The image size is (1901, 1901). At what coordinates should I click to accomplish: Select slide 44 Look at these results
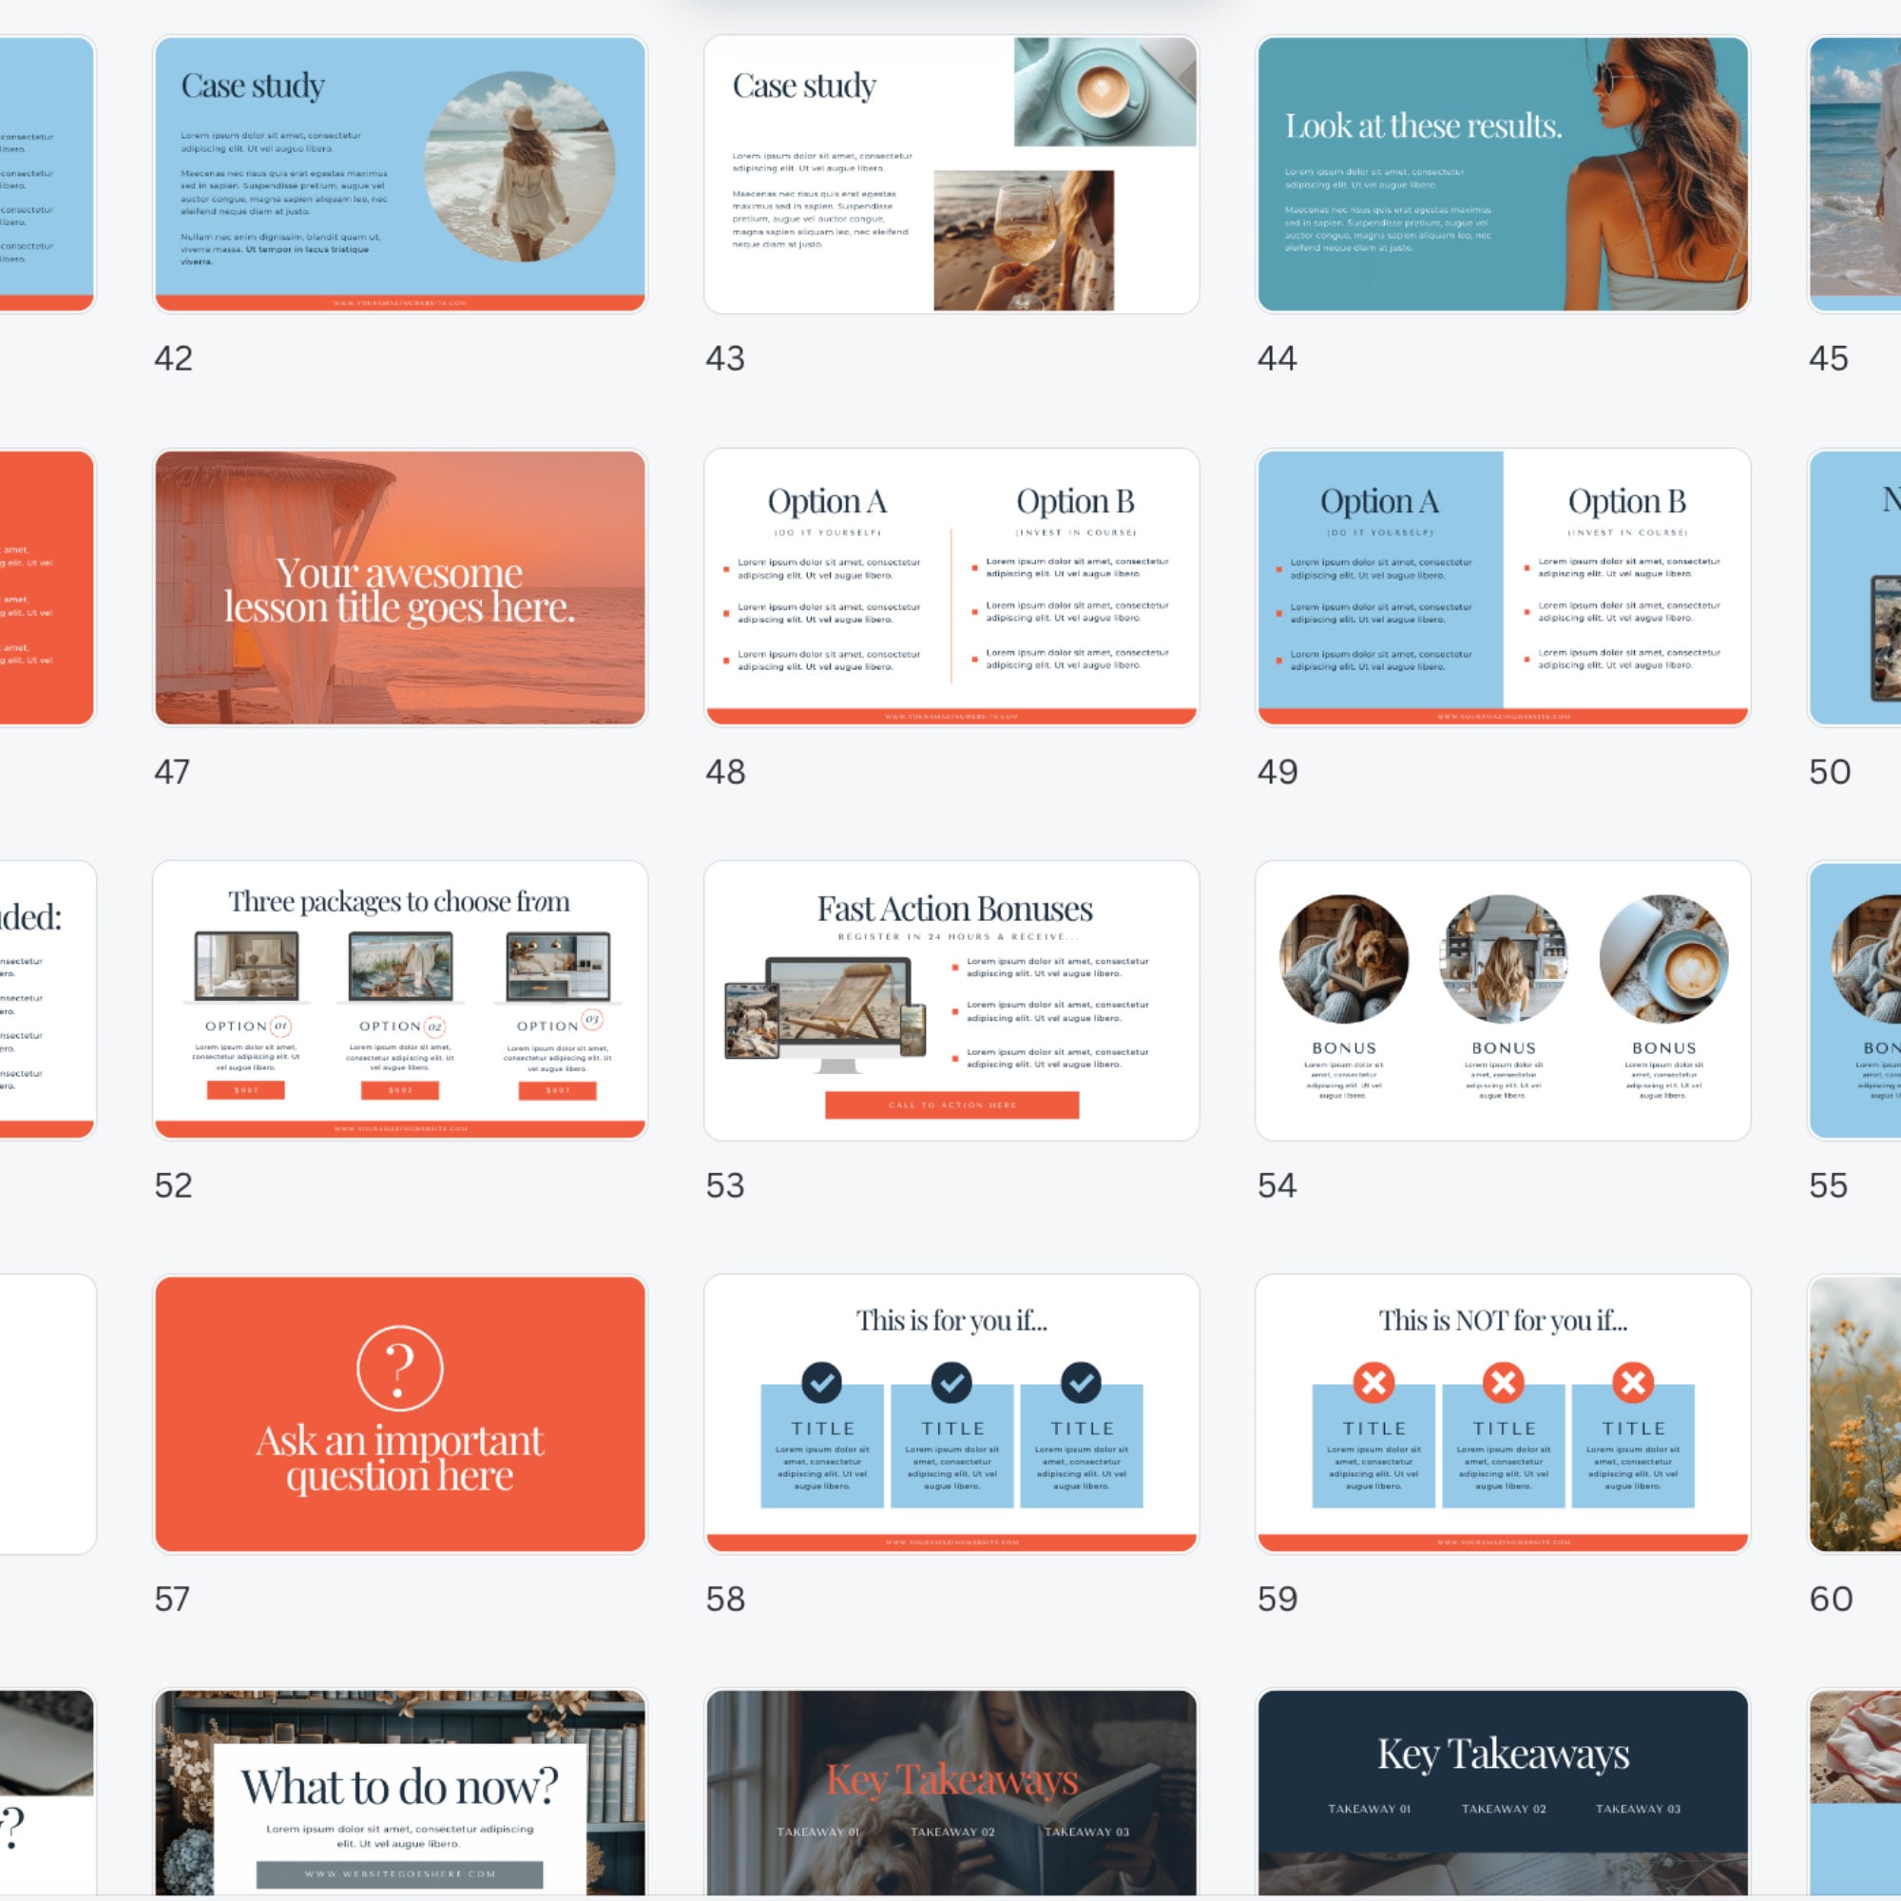point(1503,174)
